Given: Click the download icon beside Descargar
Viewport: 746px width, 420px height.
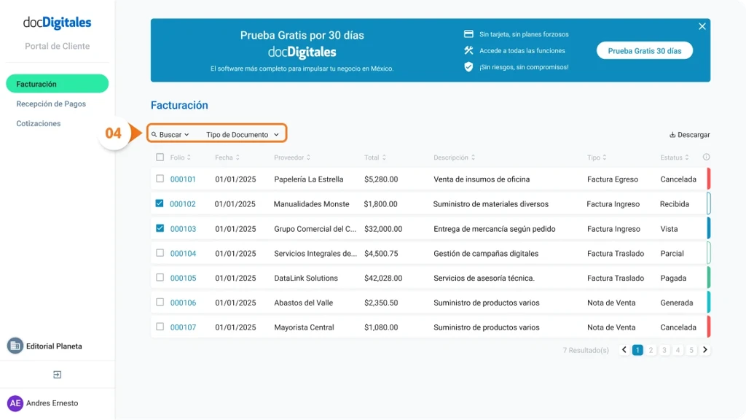Looking at the screenshot, I should click(x=672, y=135).
